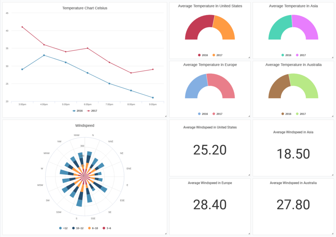Toggle 2016 legend in Europe temperature chart
The width and height of the screenshot is (336, 237).
tap(202, 114)
